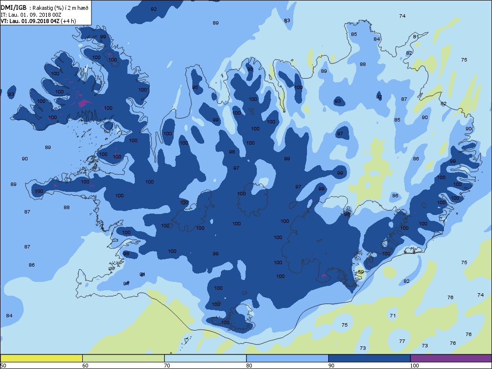The height and width of the screenshot is (369, 492).
Task: Click the 'DMI/IGB' title text
Action: coord(14,8)
